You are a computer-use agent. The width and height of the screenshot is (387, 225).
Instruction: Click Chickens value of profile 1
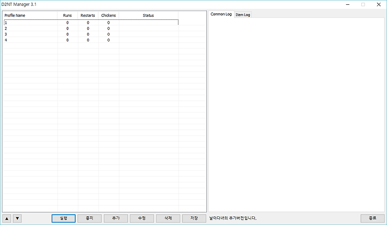[x=109, y=23]
